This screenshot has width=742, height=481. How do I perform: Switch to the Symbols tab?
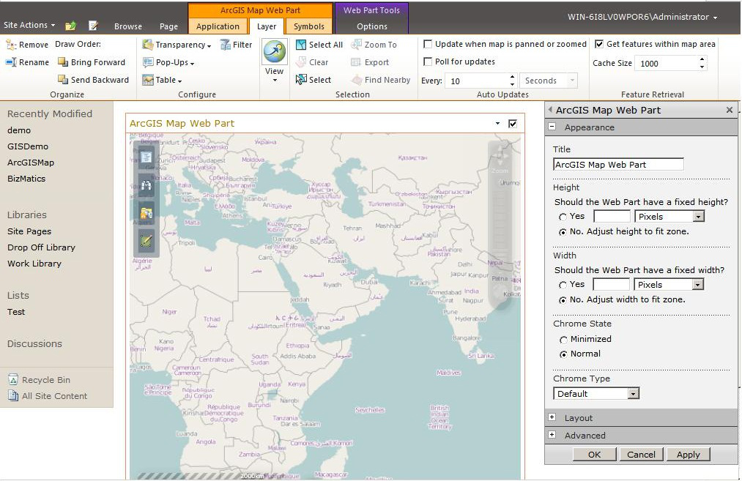point(309,26)
